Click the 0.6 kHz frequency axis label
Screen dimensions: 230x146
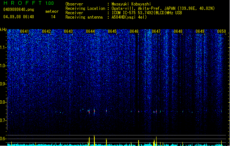3,139
